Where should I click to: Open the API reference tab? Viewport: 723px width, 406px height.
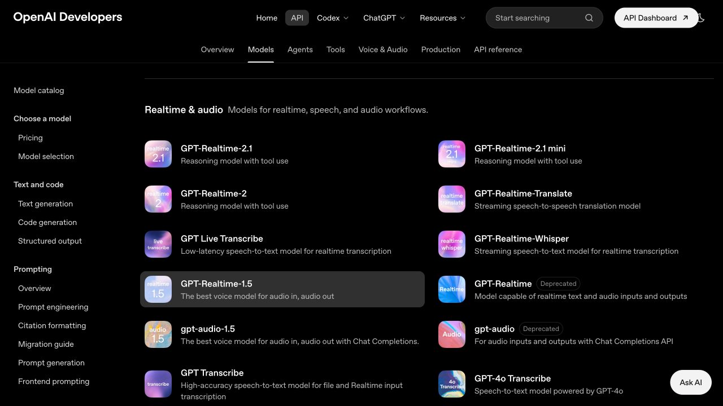pyautogui.click(x=498, y=50)
